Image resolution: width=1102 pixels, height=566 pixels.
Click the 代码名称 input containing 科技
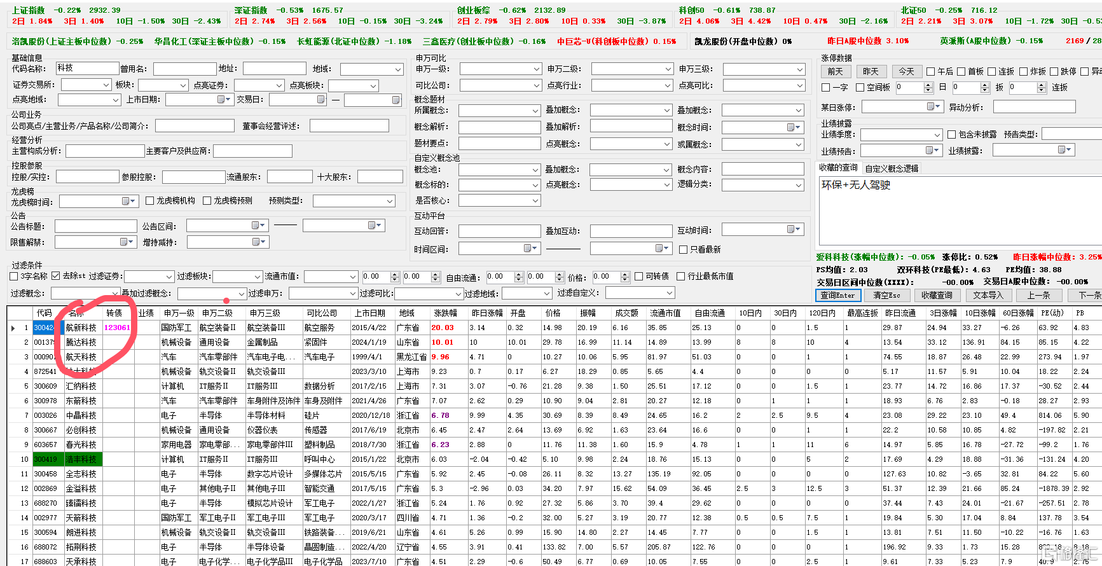click(x=87, y=68)
